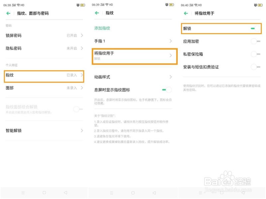Tap back arrow on 将指纹用于 screen
The height and width of the screenshot is (199, 266).
click(x=186, y=13)
